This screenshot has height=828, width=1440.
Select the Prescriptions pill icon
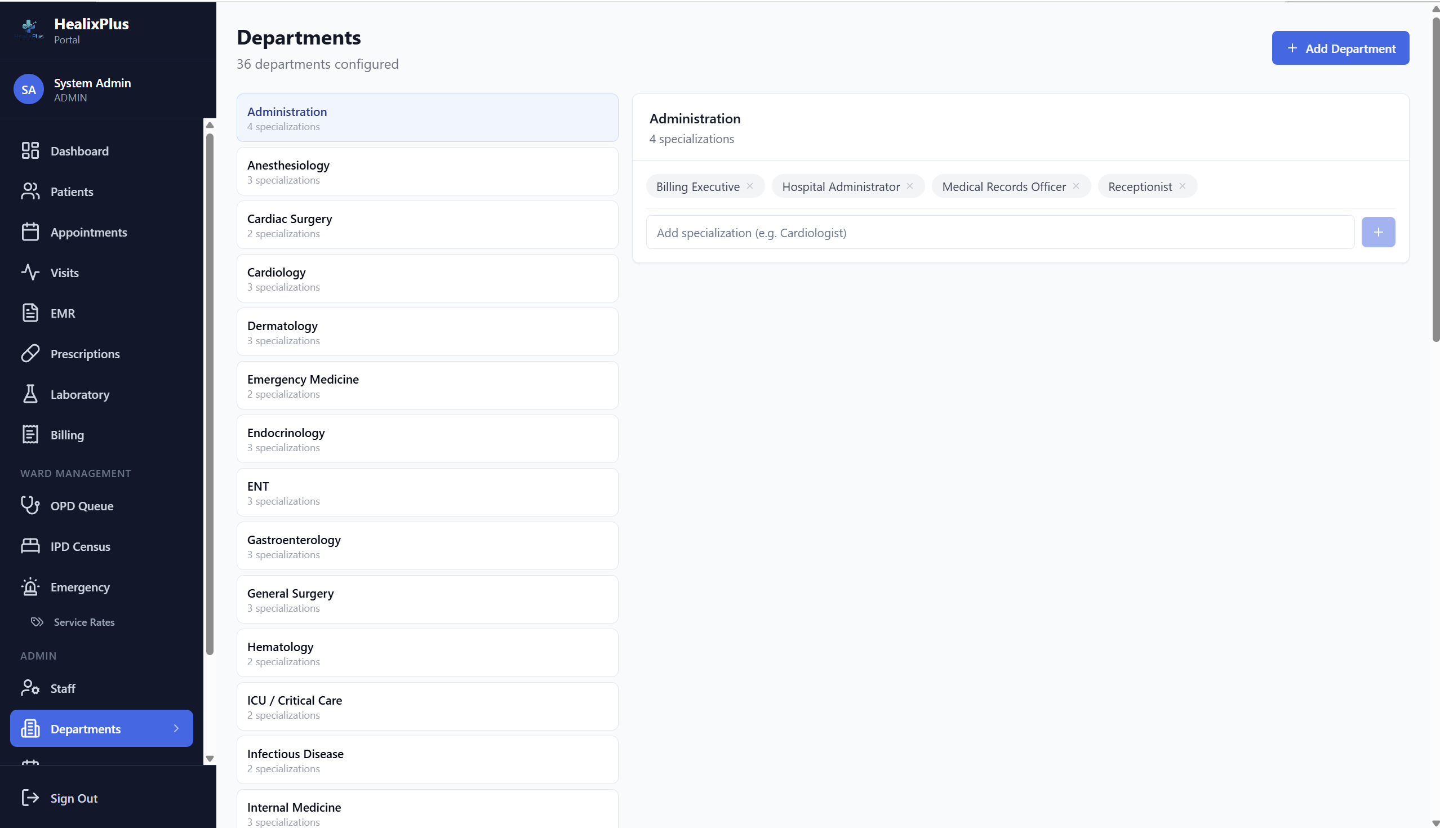point(30,353)
